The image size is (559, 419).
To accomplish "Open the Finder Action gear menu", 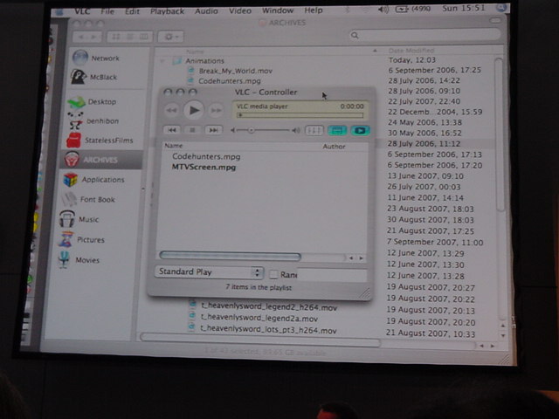I will coord(171,37).
